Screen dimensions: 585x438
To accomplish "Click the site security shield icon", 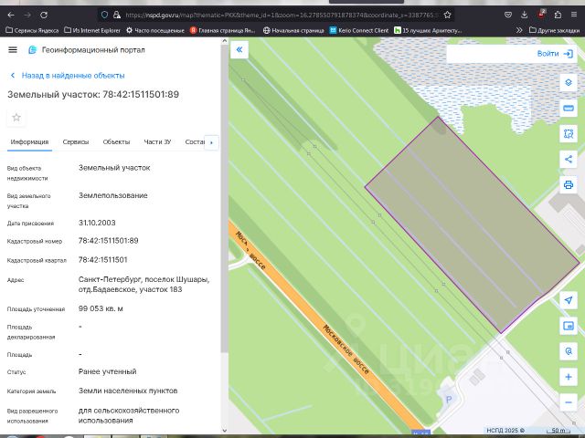I will point(104,15).
